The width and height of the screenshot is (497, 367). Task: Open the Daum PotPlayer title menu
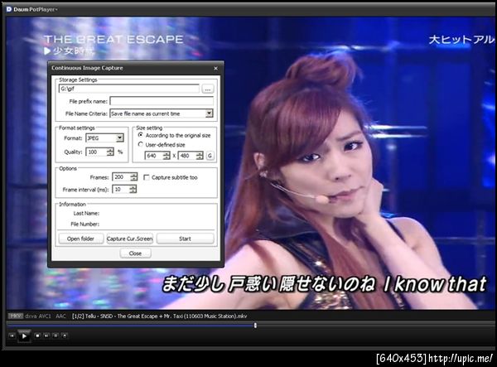coord(36,9)
